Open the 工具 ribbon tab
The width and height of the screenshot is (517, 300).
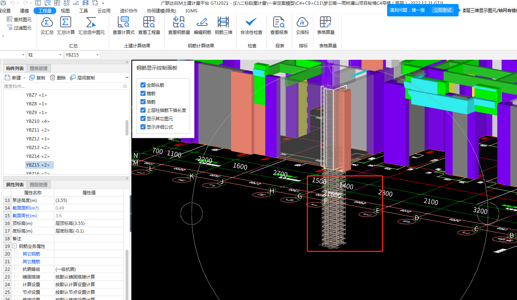[x=84, y=11]
